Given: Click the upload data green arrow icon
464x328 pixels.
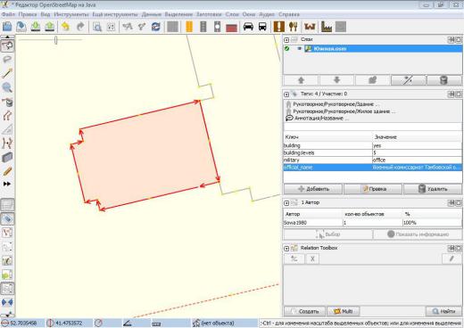Looking at the screenshot, I should coord(50,27).
